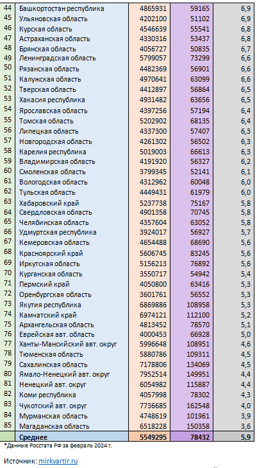
Task: Select the Среднее summary label cell
Action: point(72,437)
